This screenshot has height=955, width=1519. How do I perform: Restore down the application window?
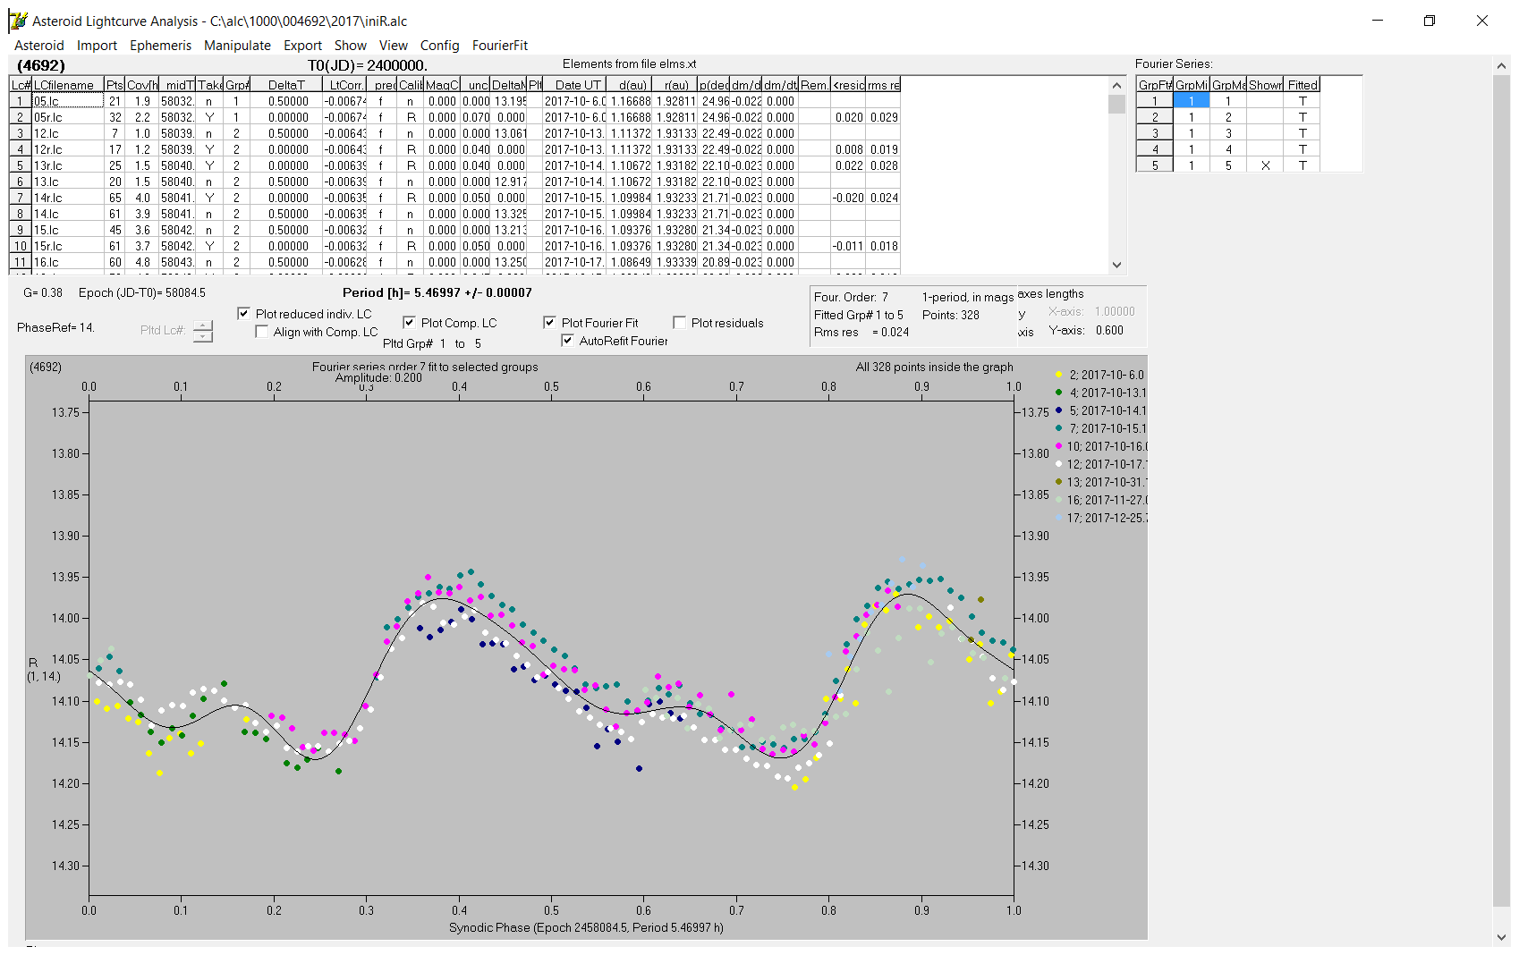click(x=1430, y=21)
